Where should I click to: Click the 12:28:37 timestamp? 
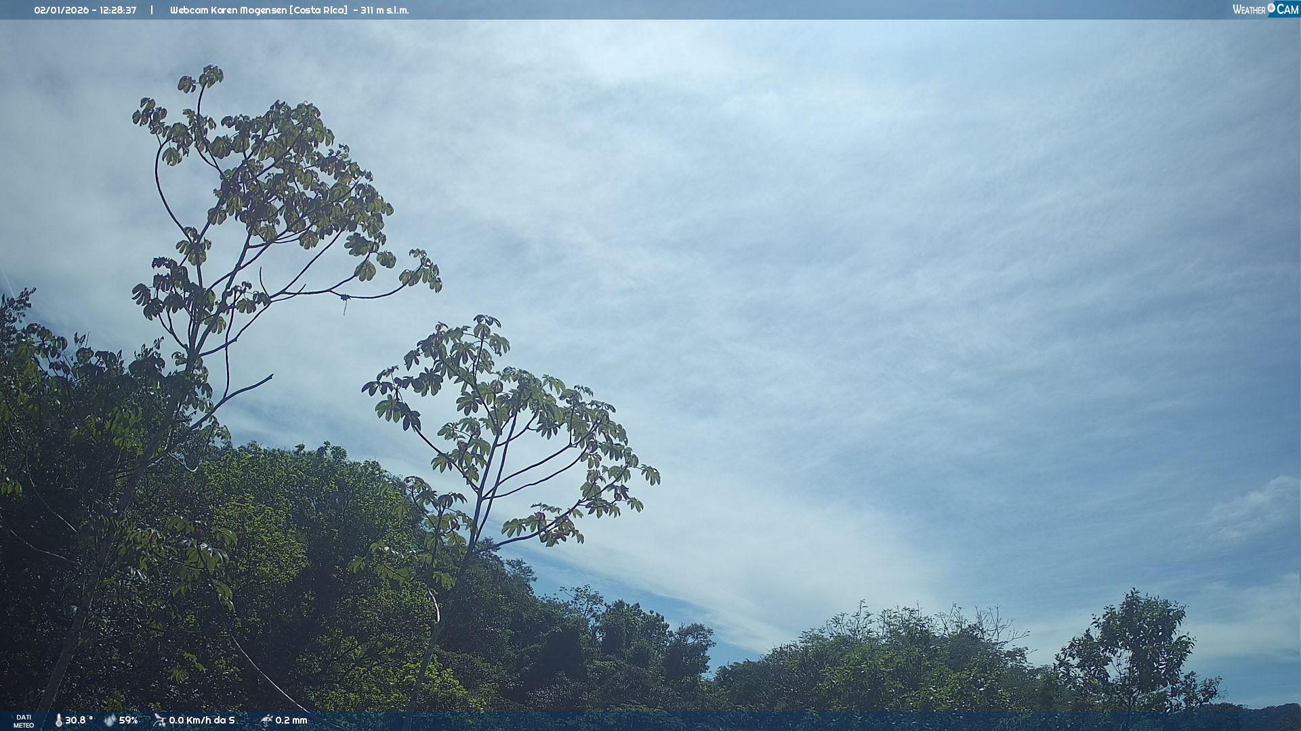coord(118,10)
